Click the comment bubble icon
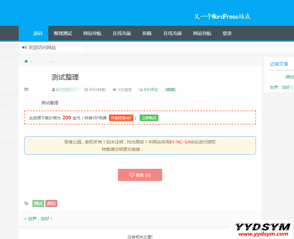Screen dimensions: 294x239 [x=140, y=90]
